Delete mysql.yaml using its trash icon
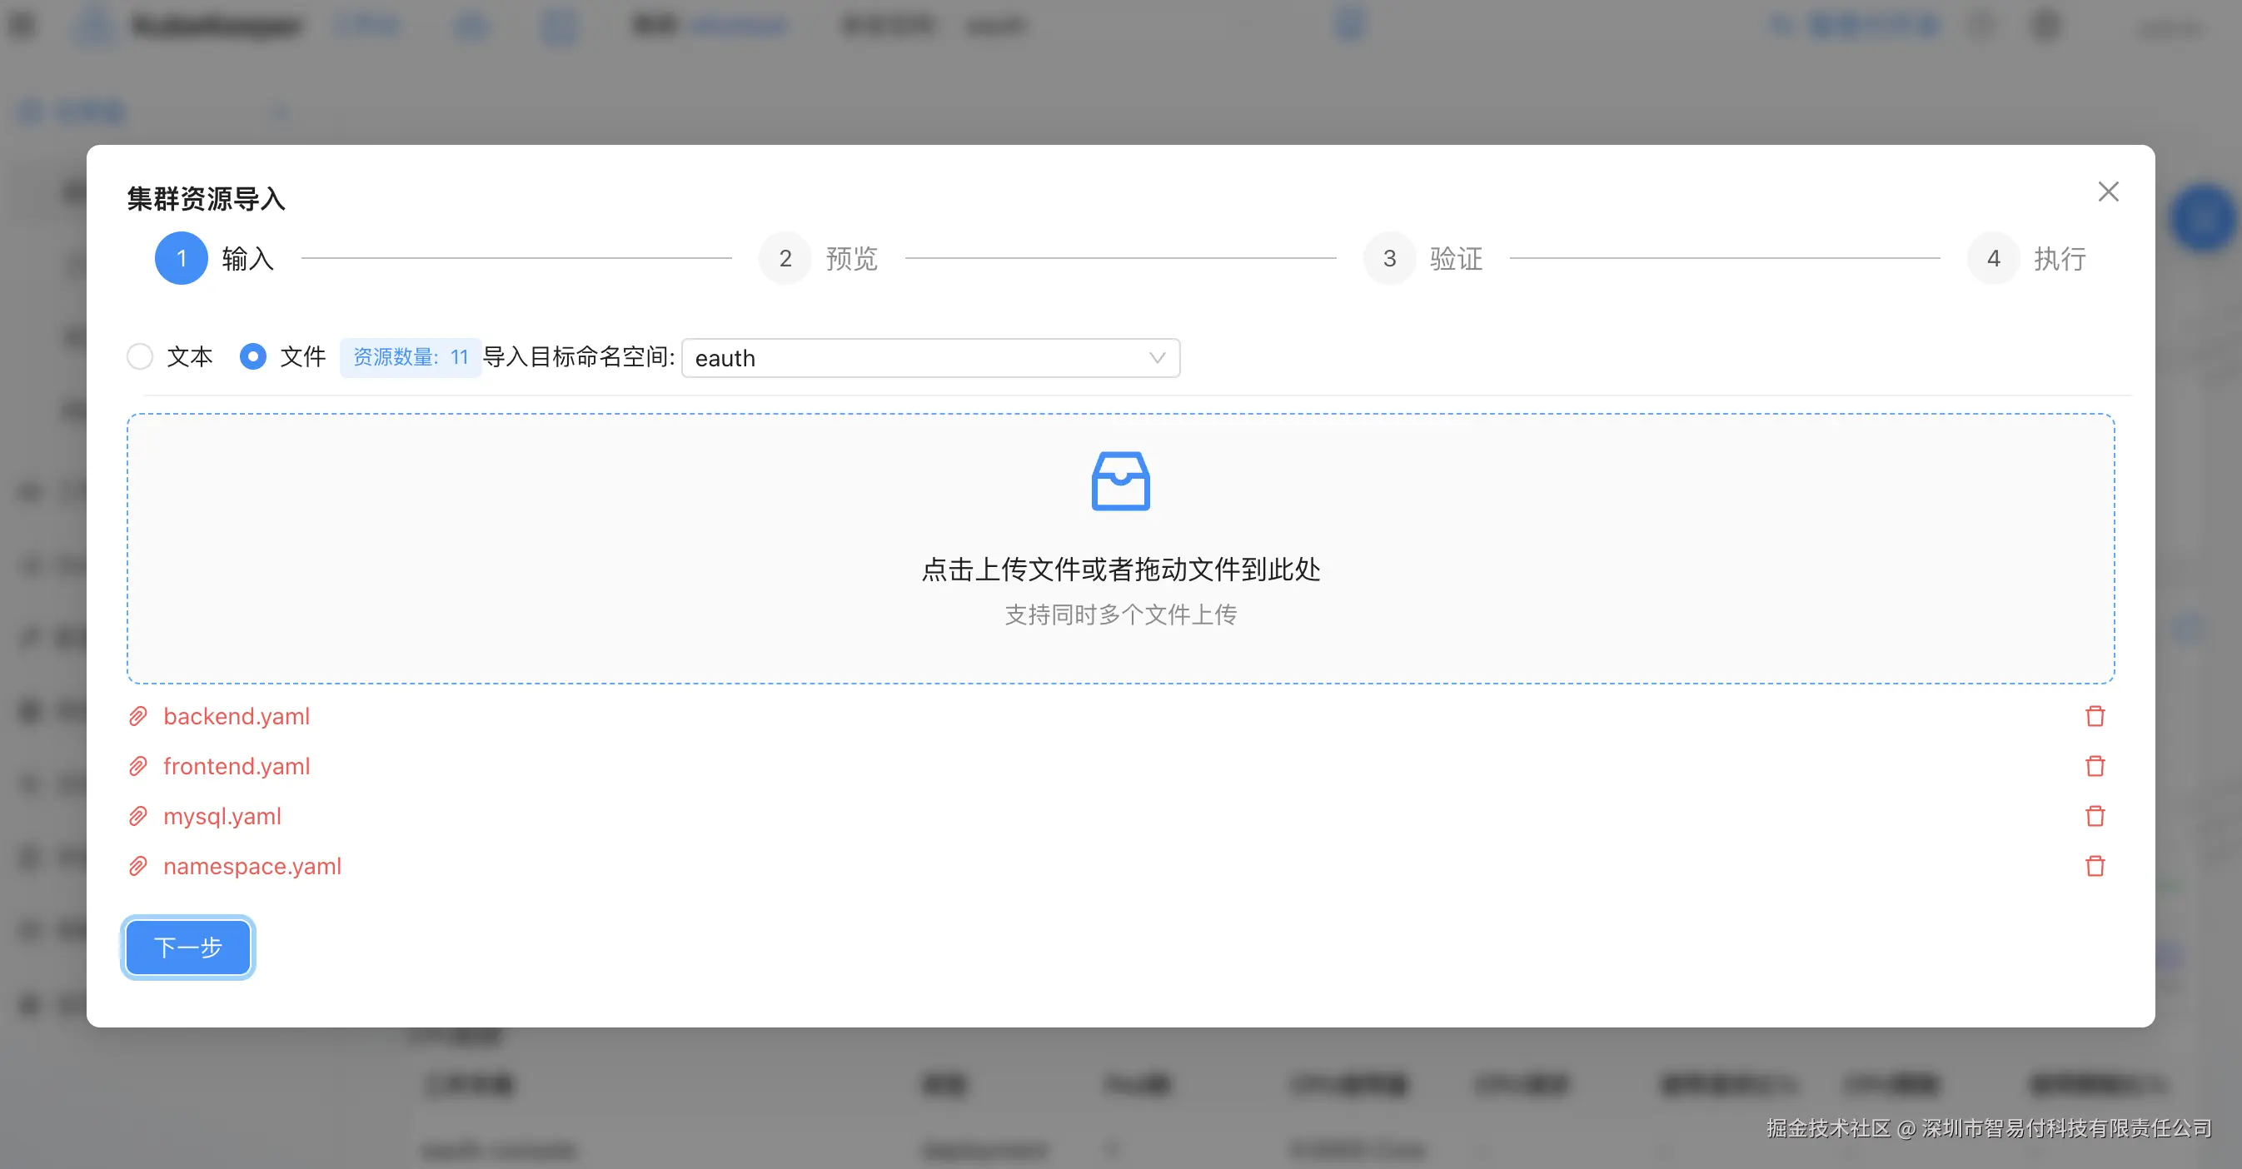 pyautogui.click(x=2095, y=816)
